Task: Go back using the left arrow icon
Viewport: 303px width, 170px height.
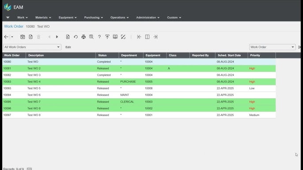Action: coord(6,37)
